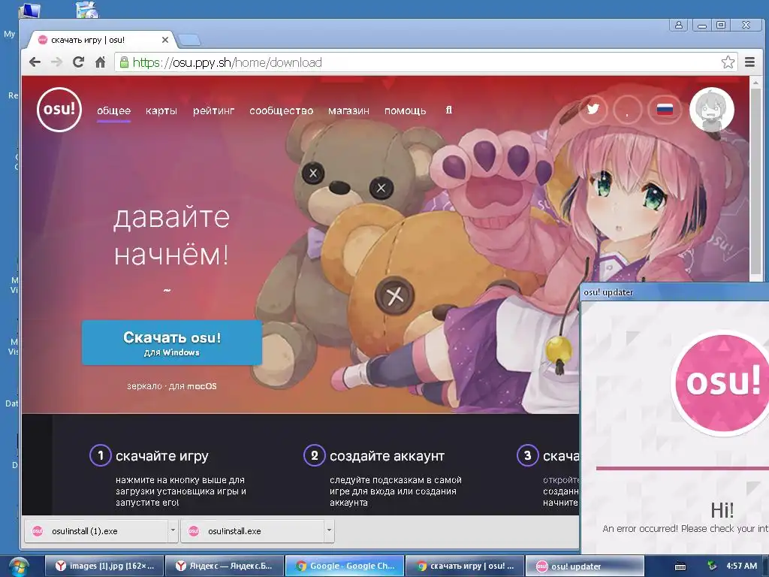The width and height of the screenshot is (769, 577).
Task: Go back using the browser back arrow
Action: click(35, 62)
